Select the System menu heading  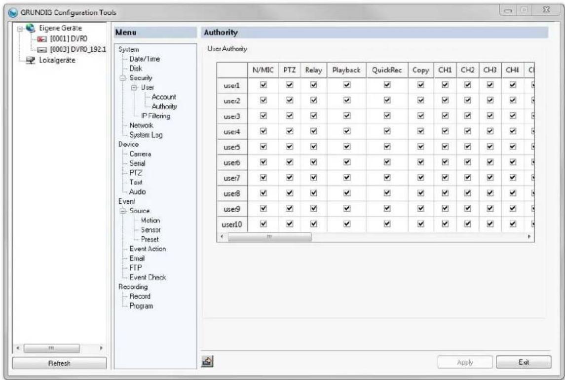(128, 49)
